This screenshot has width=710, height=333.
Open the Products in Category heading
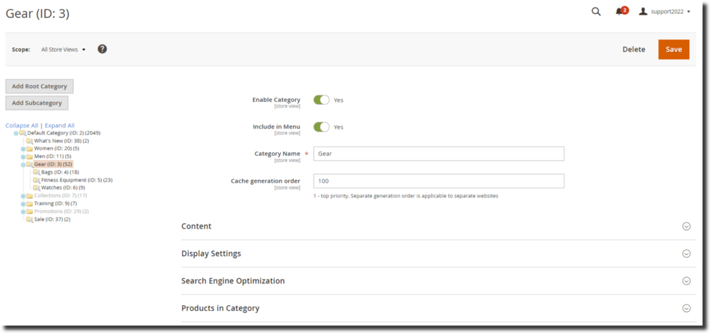pos(220,308)
